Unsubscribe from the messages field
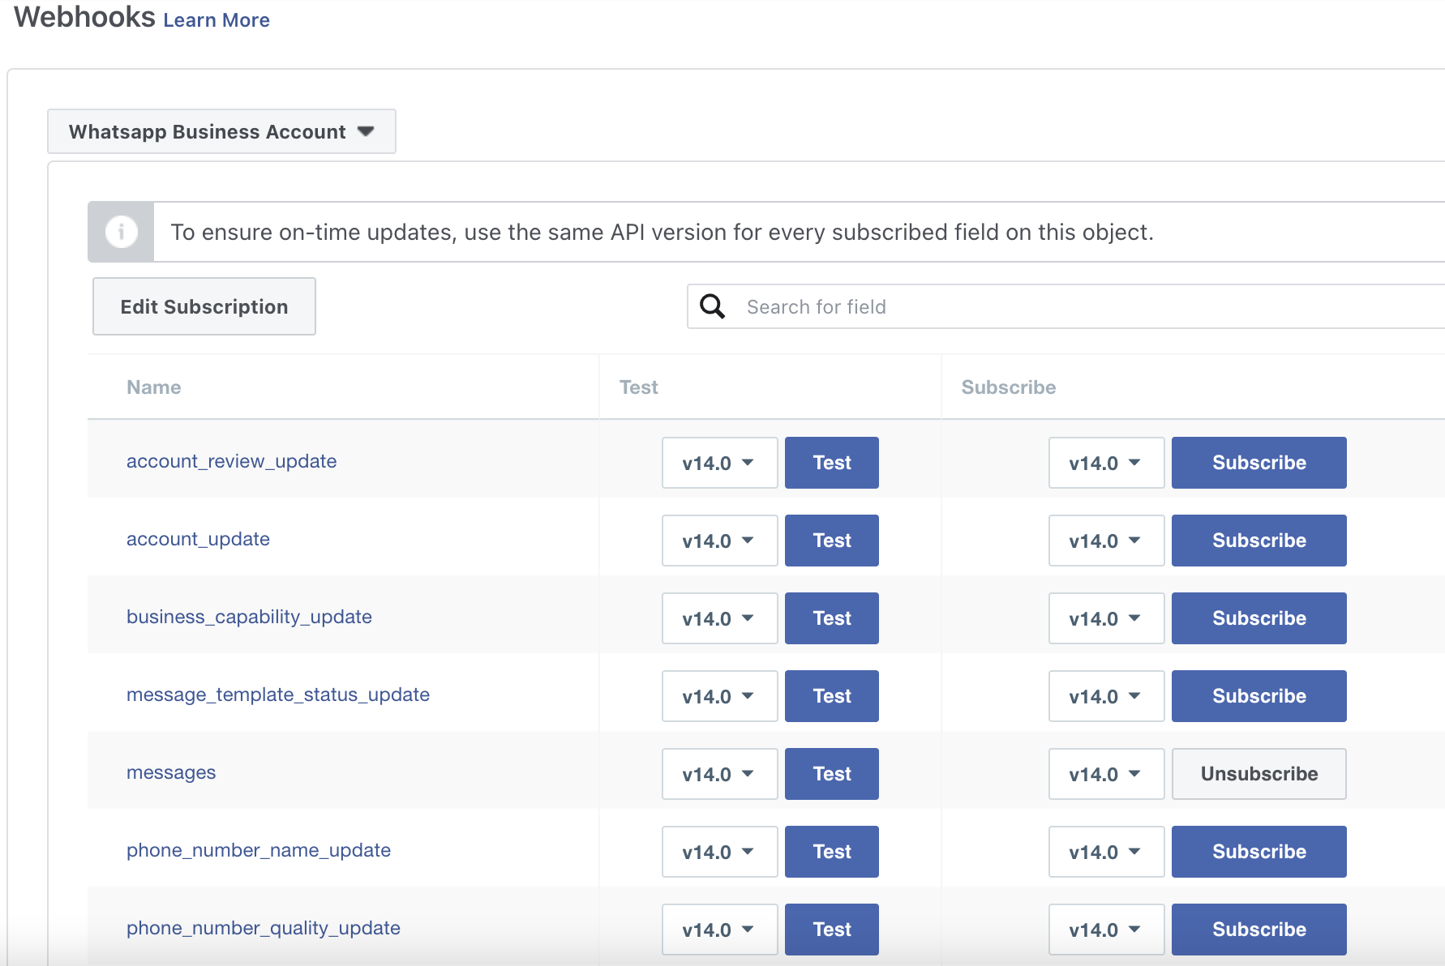The height and width of the screenshot is (966, 1445). [x=1258, y=774]
